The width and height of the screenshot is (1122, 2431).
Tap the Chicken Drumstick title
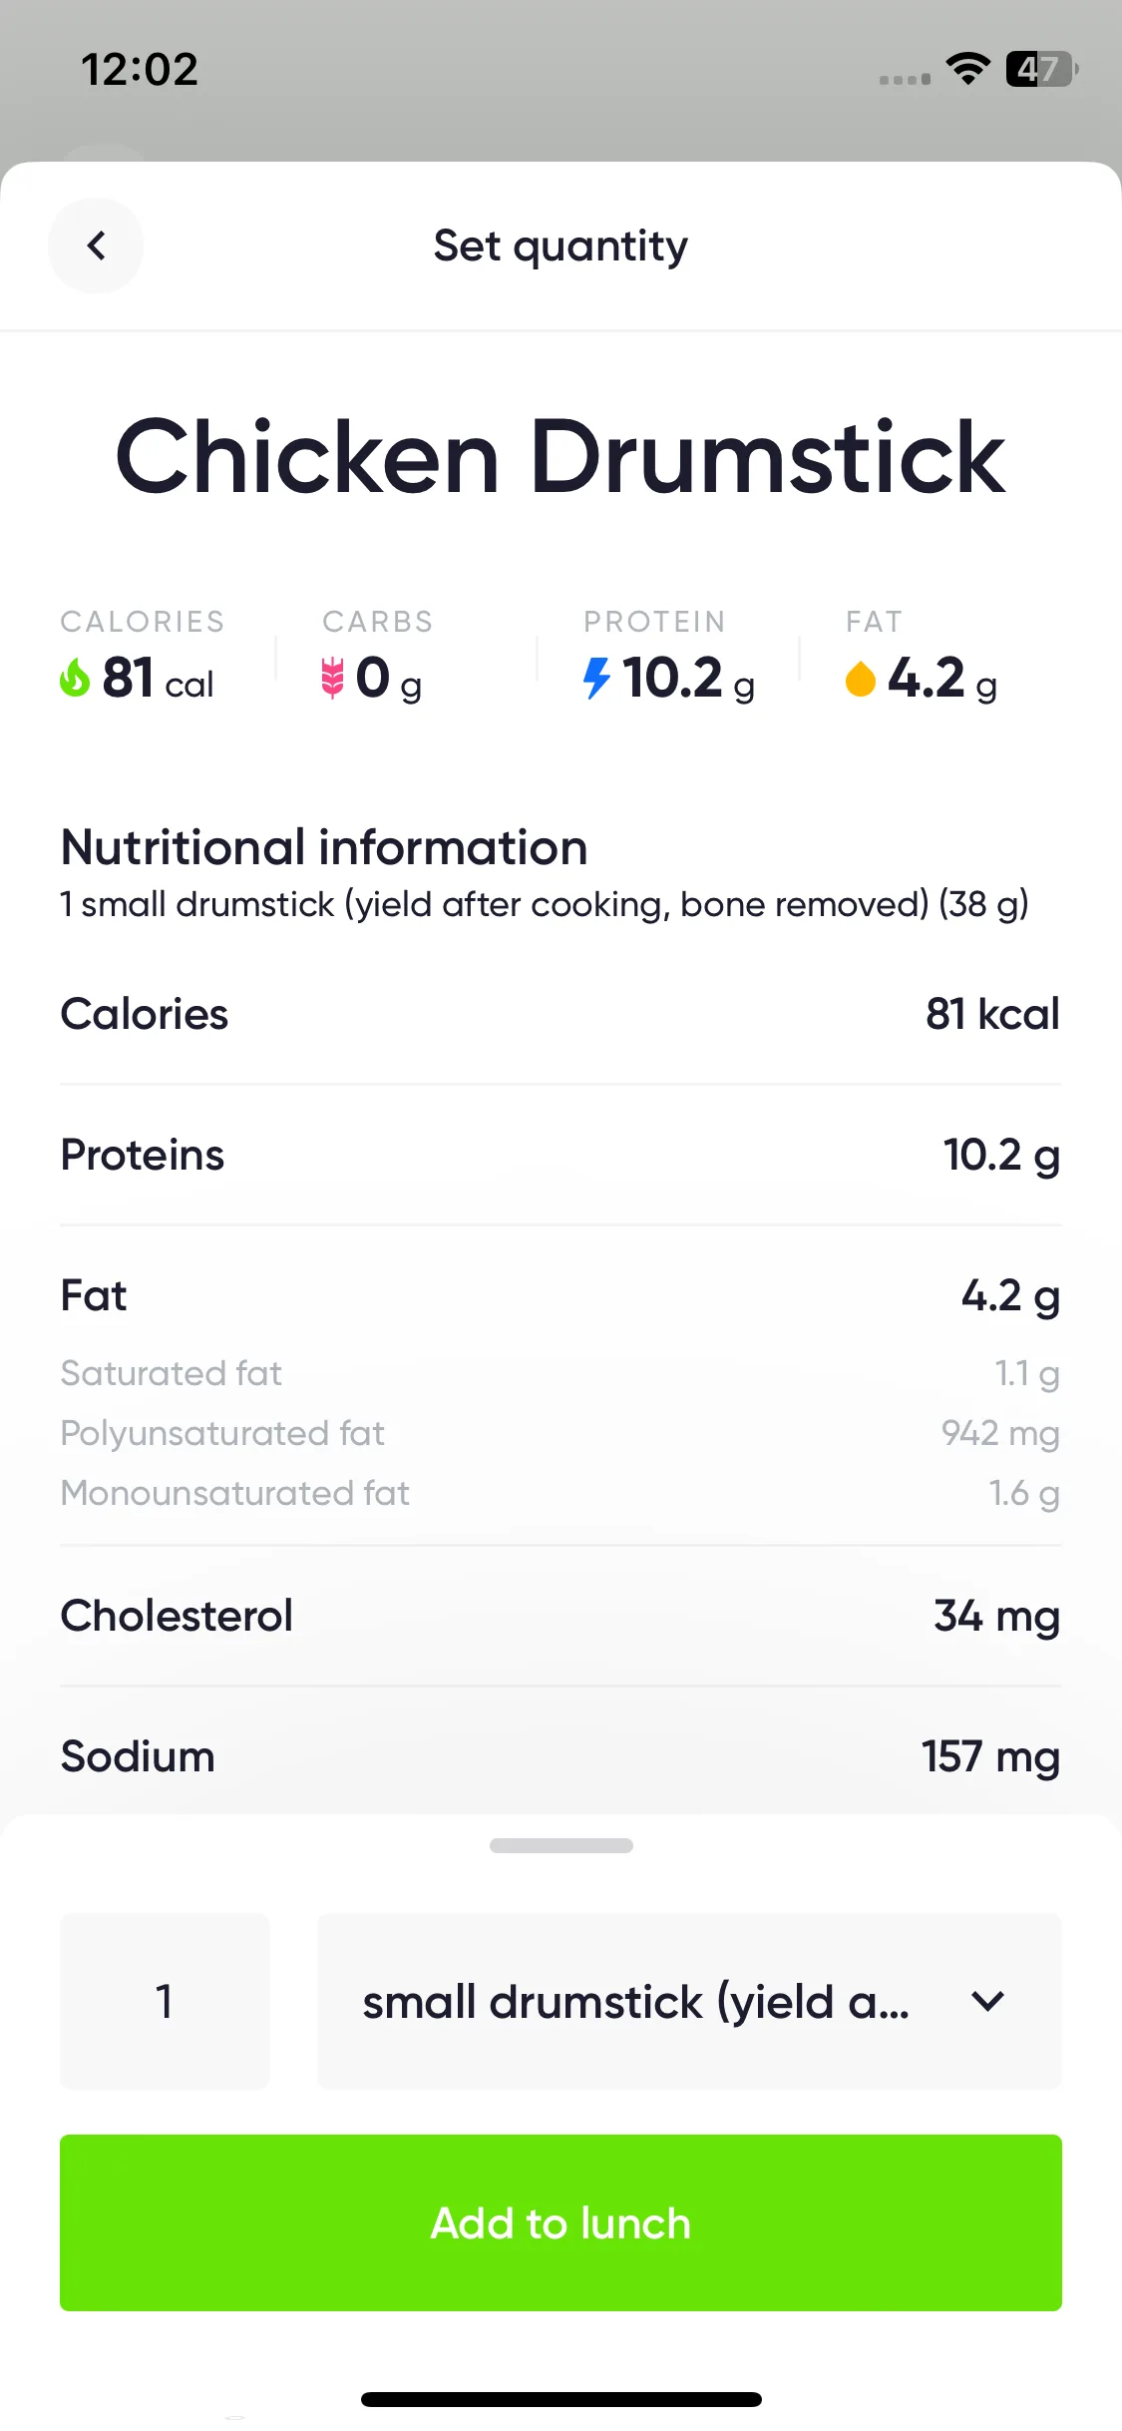click(x=561, y=456)
